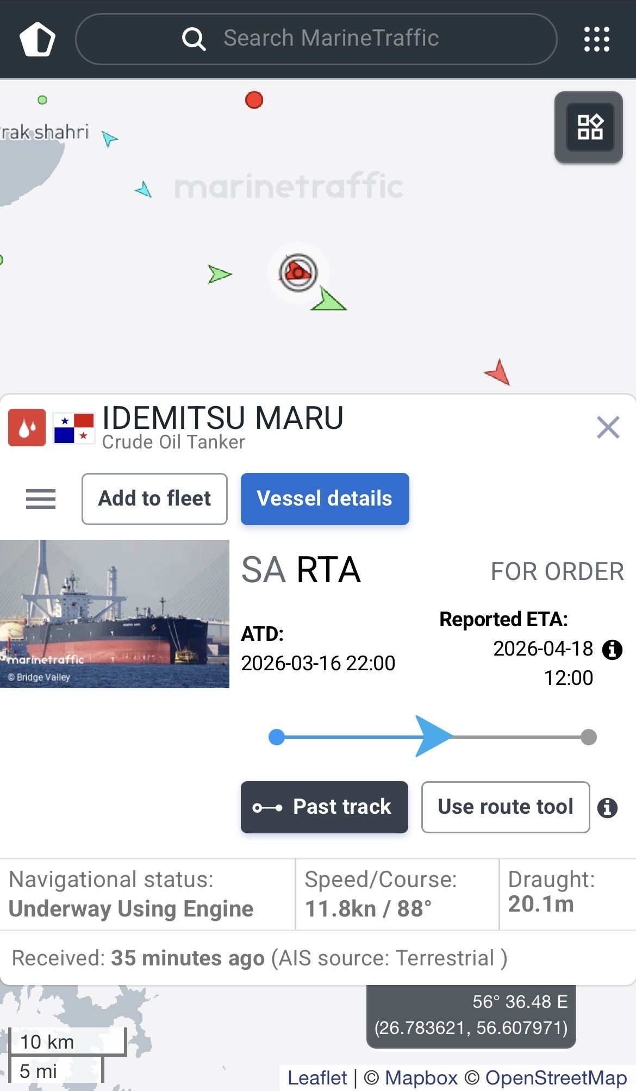Open the nine-dot apps grid menu
This screenshot has width=636, height=1091.
(x=596, y=39)
